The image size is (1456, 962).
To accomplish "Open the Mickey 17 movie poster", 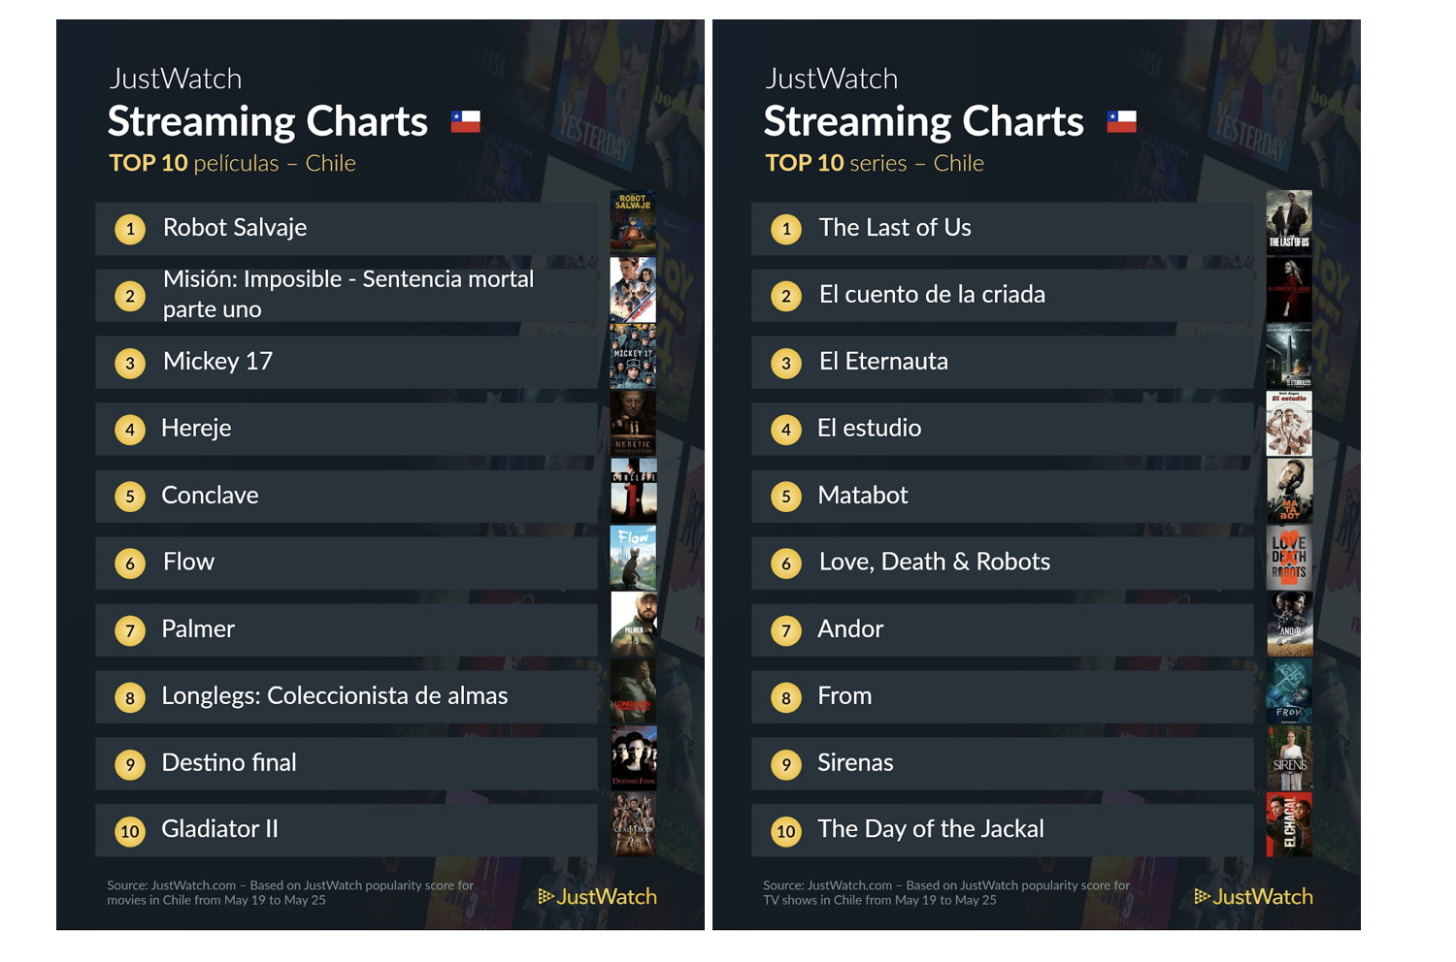I will point(633,356).
